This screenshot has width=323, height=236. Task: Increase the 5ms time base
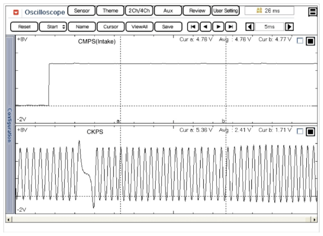289,27
